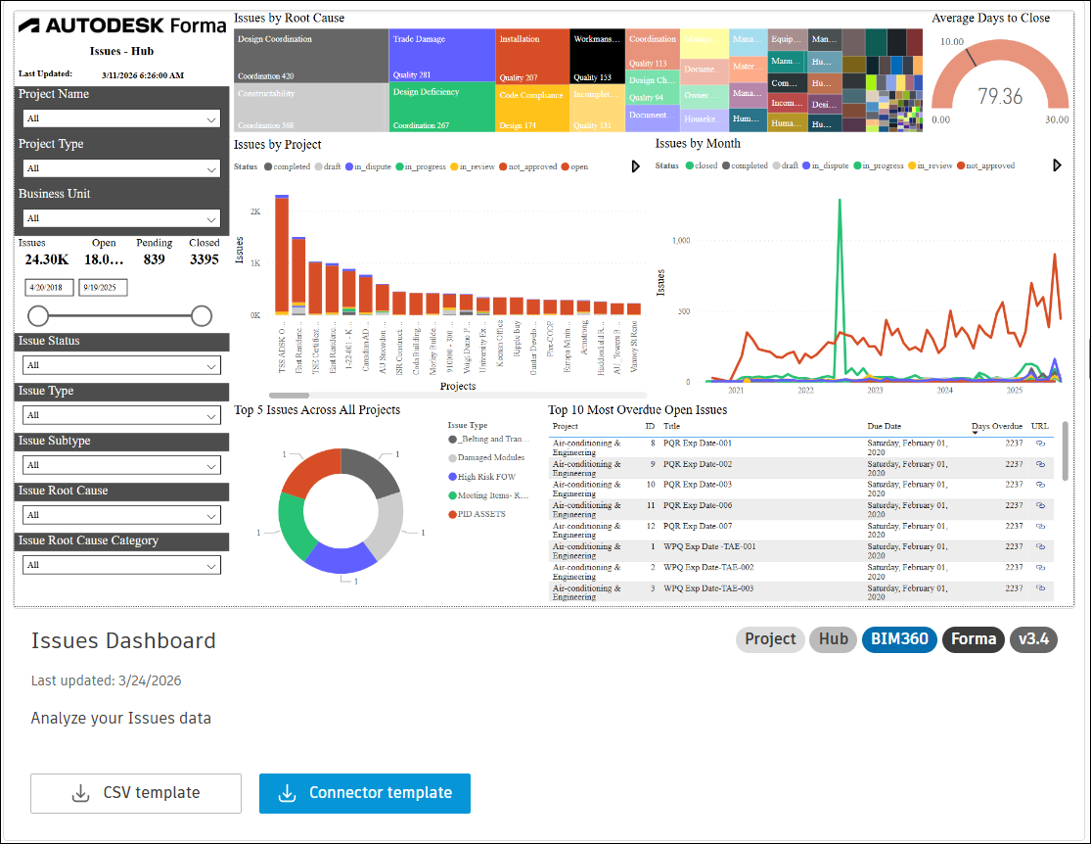Toggle the closed legend in Issues by Month
1091x844 pixels.
702,165
